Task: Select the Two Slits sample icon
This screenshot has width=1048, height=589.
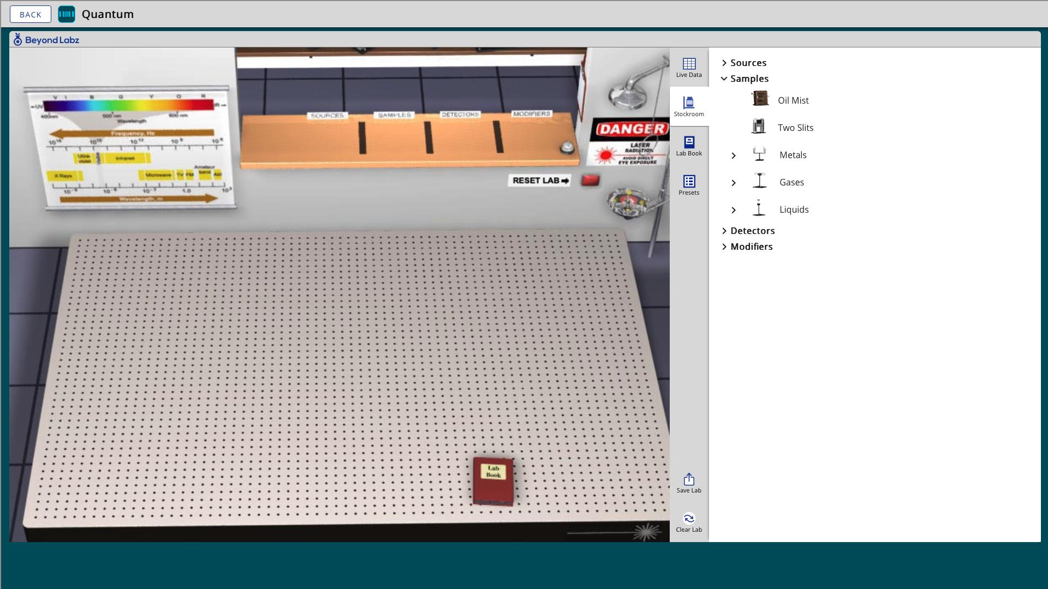Action: click(x=759, y=127)
